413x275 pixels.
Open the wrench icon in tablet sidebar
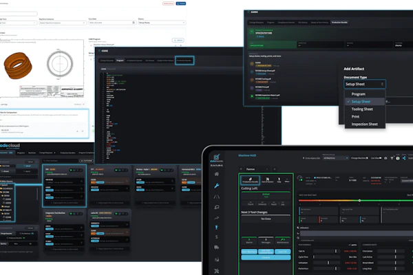coord(217,186)
